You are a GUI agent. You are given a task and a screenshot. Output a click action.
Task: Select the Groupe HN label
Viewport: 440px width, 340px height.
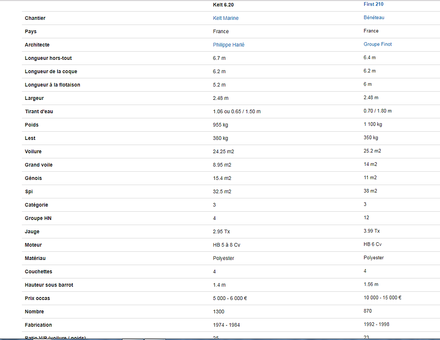point(38,218)
